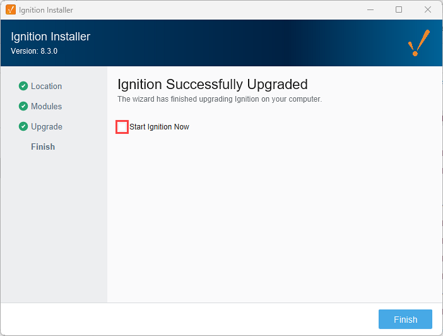Select the Location step in sidebar
This screenshot has height=336, width=443.
click(46, 86)
